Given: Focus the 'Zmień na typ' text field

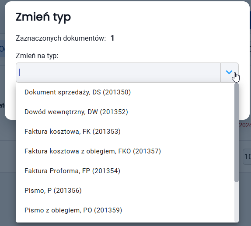Looking at the screenshot, I should click(x=119, y=73).
